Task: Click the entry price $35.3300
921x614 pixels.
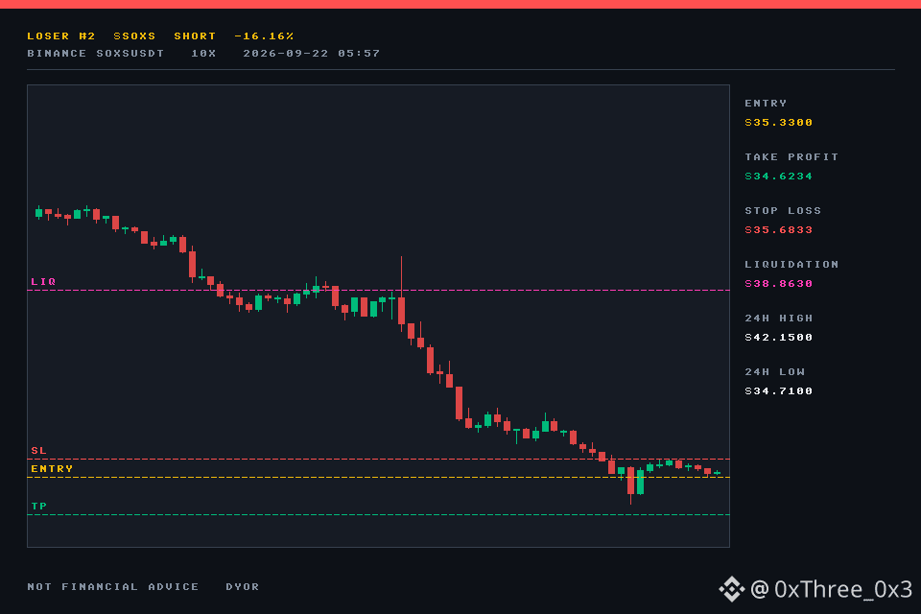Action: click(x=778, y=122)
